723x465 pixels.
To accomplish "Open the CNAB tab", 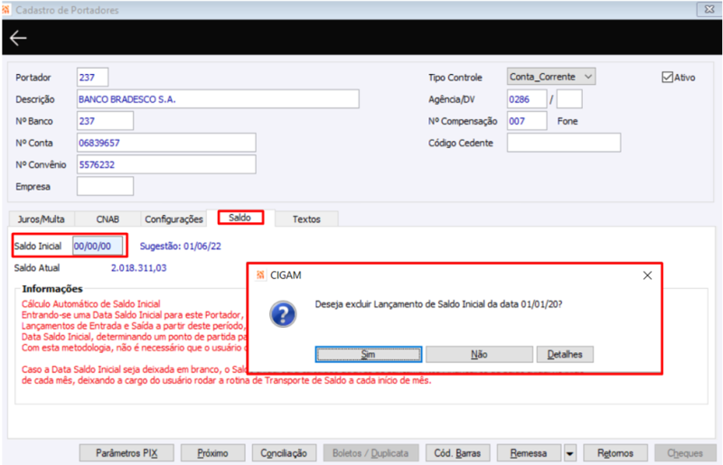I will (108, 219).
